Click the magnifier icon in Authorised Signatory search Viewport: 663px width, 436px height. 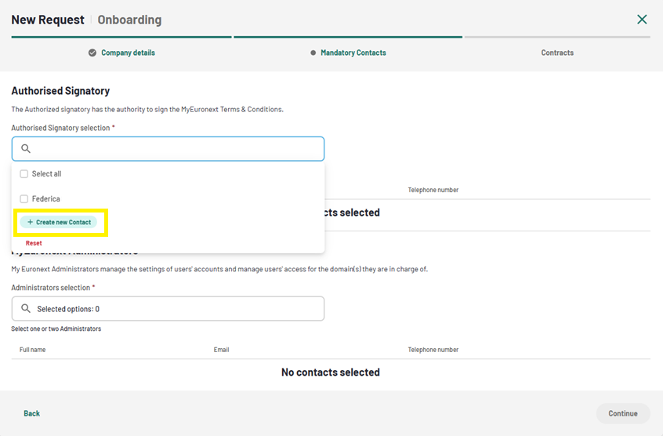(26, 149)
